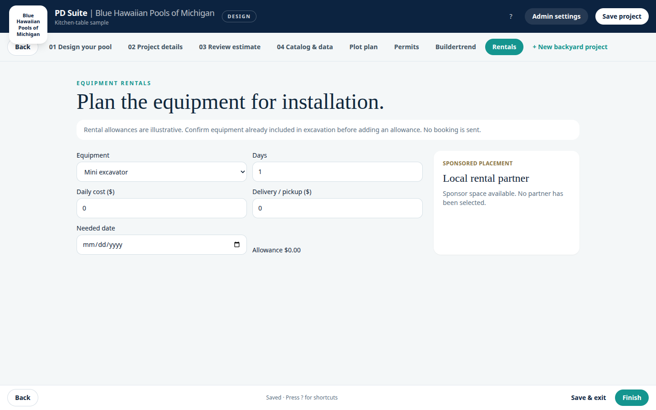
Task: Click the SPONSORED PLACEMENT label
Action: coord(477,163)
